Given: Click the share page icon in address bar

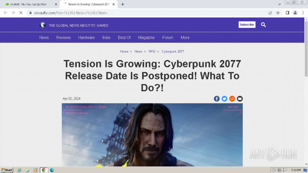Looking at the screenshot, I should point(270,13).
